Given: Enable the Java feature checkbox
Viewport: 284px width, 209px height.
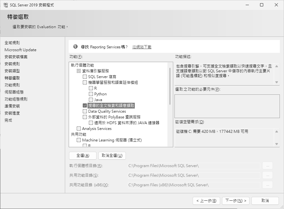Looking at the screenshot, I should 91,100.
